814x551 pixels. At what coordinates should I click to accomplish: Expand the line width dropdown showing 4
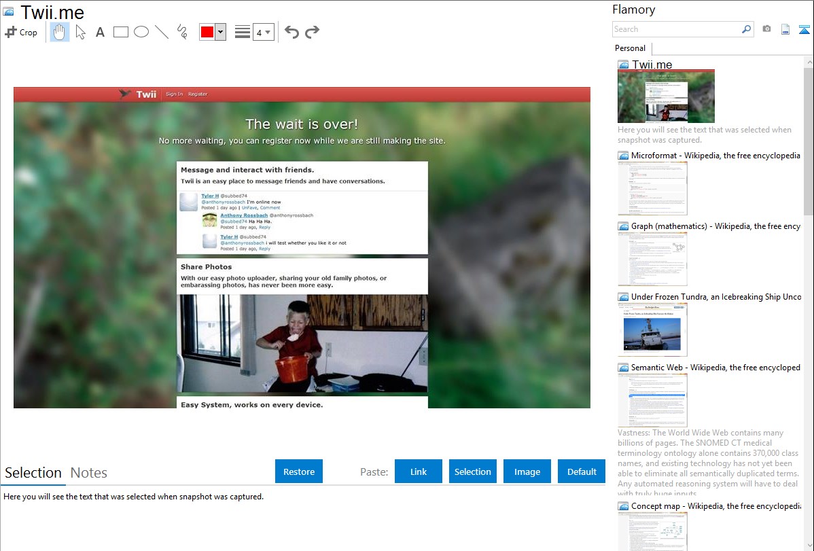[263, 32]
